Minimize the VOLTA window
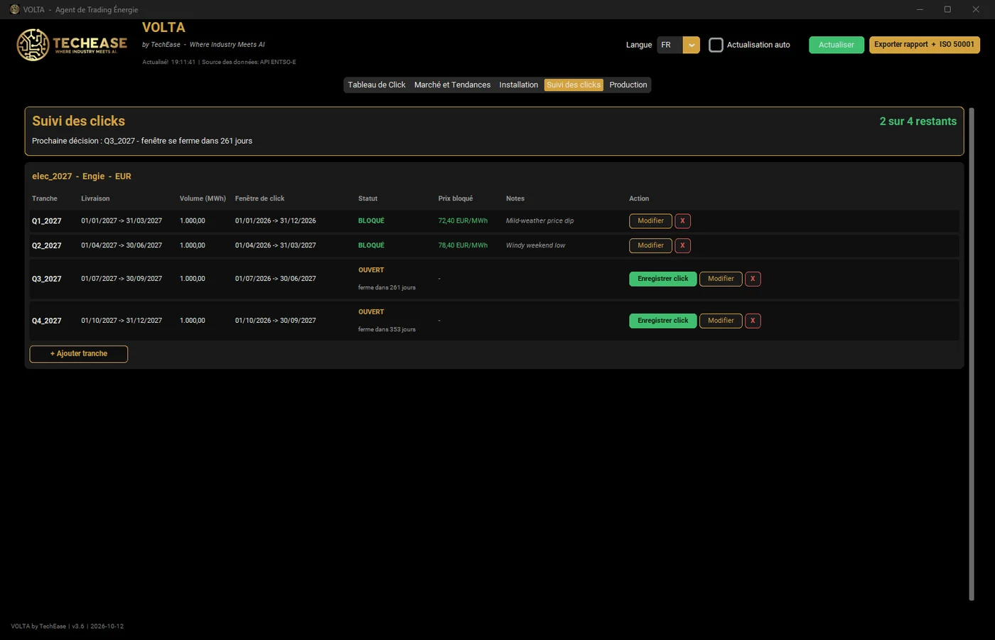 (x=920, y=9)
